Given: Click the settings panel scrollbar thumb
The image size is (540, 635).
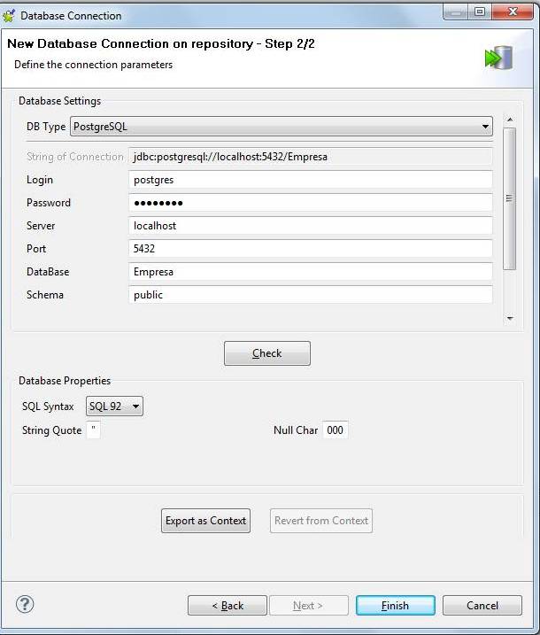Looking at the screenshot, I should tap(509, 198).
